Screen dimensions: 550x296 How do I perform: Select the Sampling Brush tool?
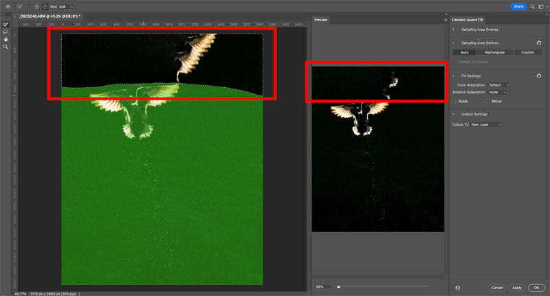pyautogui.click(x=6, y=23)
